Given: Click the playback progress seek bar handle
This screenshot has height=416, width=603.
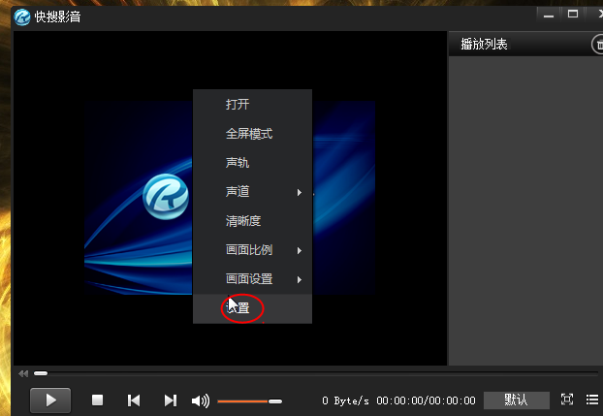Looking at the screenshot, I should point(41,373).
